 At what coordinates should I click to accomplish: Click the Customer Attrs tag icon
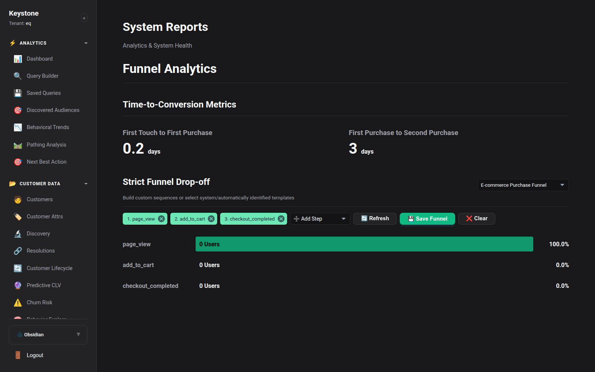point(18,217)
